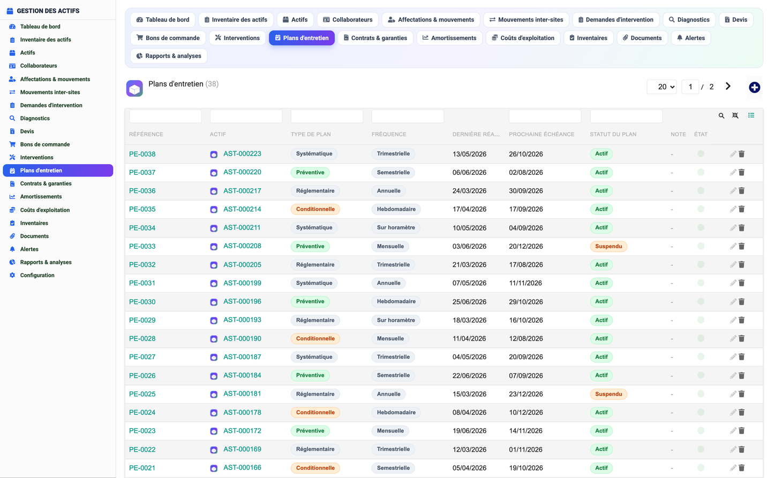Image resolution: width=774 pixels, height=478 pixels.
Task: Click the search magnifier icon above the table
Action: pyautogui.click(x=722, y=115)
